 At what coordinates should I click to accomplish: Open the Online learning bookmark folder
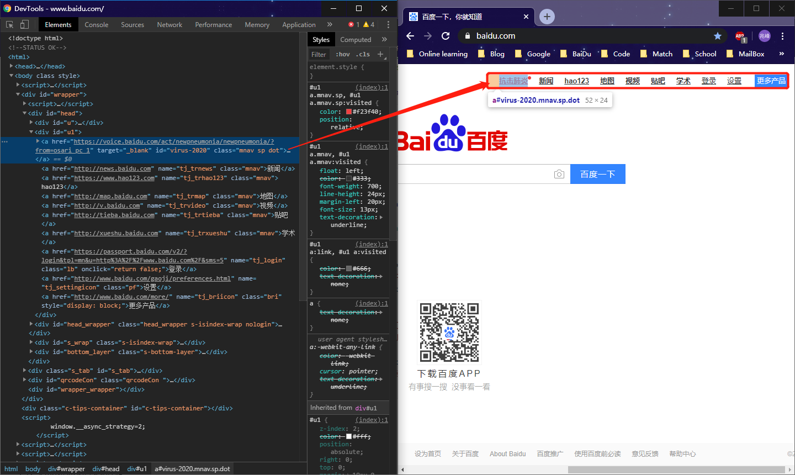click(437, 54)
